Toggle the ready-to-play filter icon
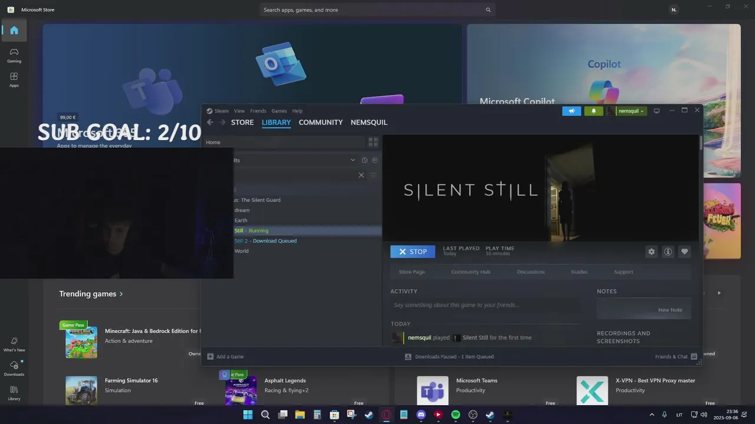The height and width of the screenshot is (424, 755). (x=375, y=160)
